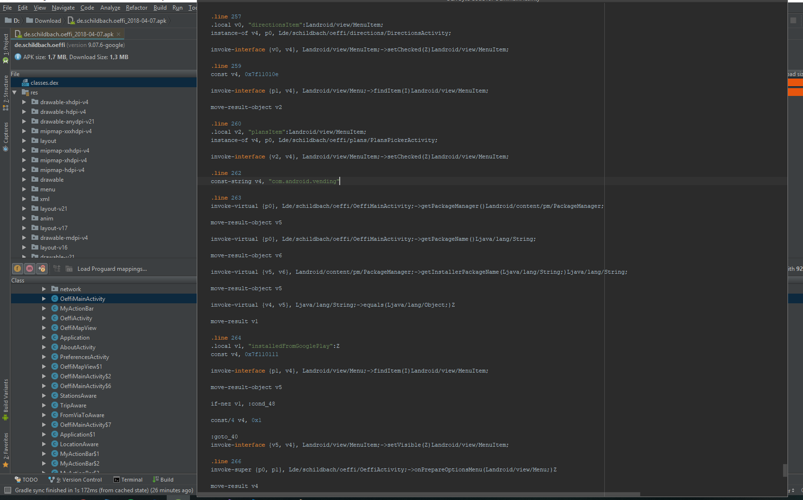The width and height of the screenshot is (803, 500).
Task: Close the de.schildbach.oeffi apk editor tab
Action: (x=118, y=34)
